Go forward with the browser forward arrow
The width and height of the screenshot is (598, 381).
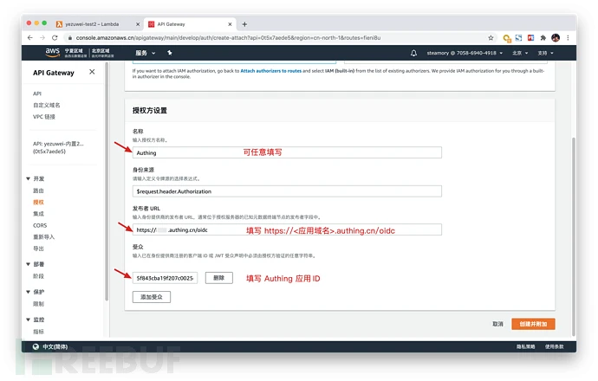tap(42, 38)
